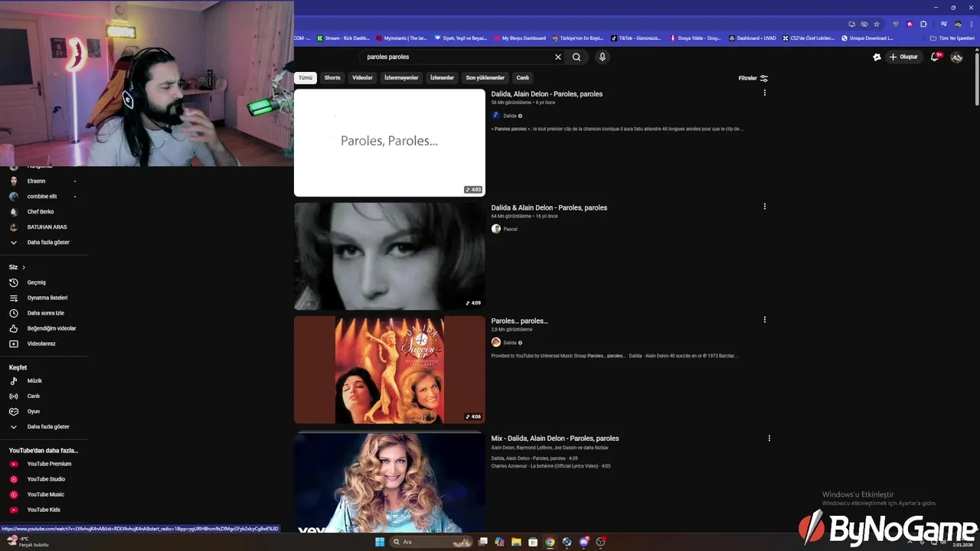Screen dimensions: 980x551
Task: Open the Chrome extensions puzzle icon
Action: (923, 24)
